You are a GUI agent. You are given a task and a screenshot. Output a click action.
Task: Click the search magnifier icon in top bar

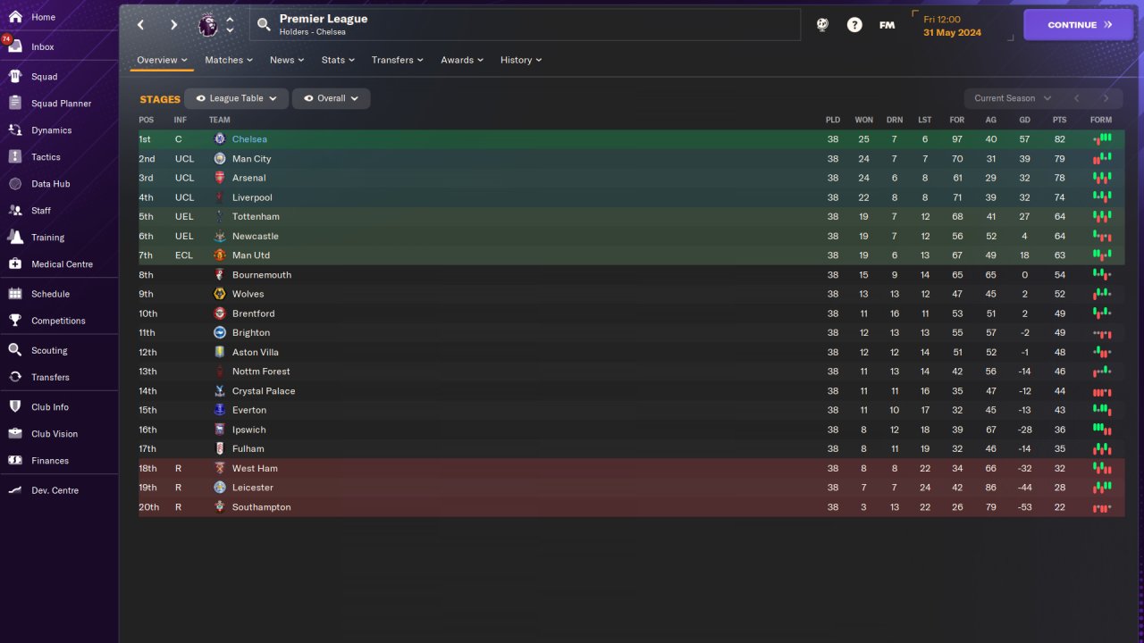(264, 25)
